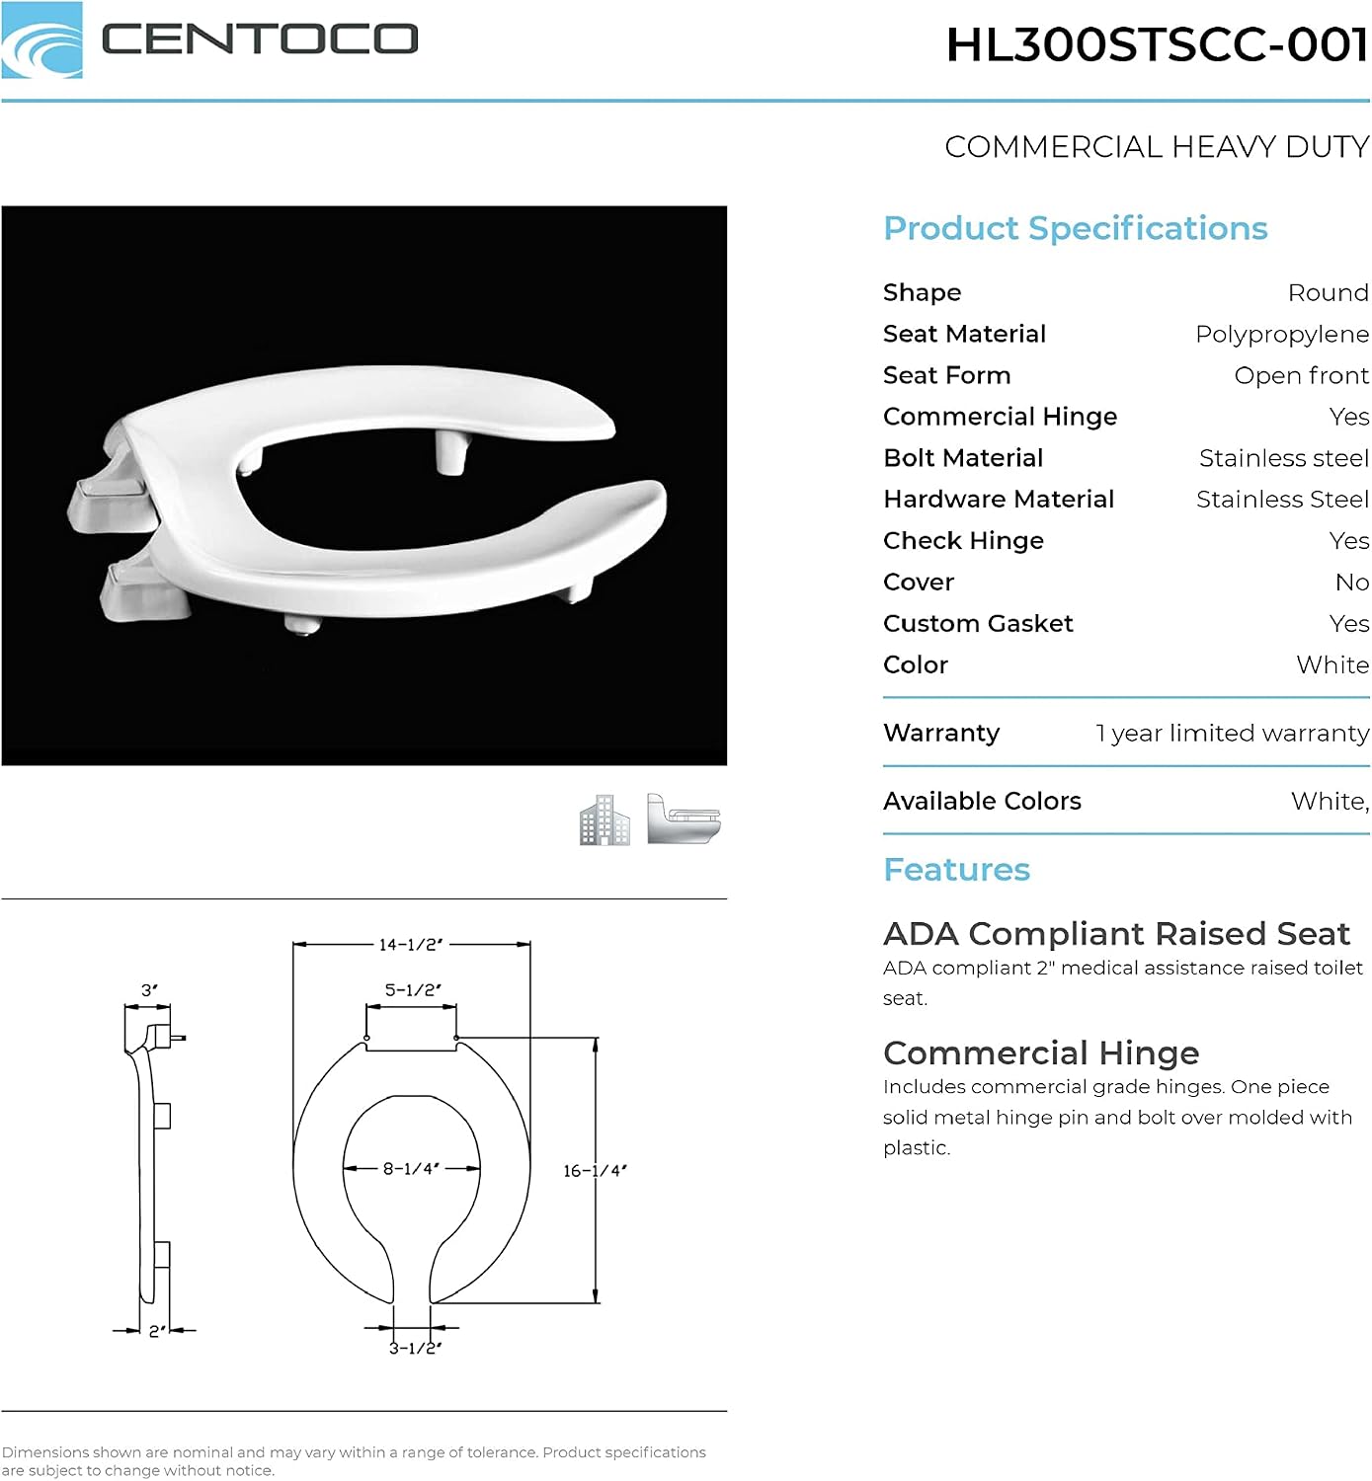Click the Features heading
This screenshot has height=1481, width=1372.
pos(956,870)
